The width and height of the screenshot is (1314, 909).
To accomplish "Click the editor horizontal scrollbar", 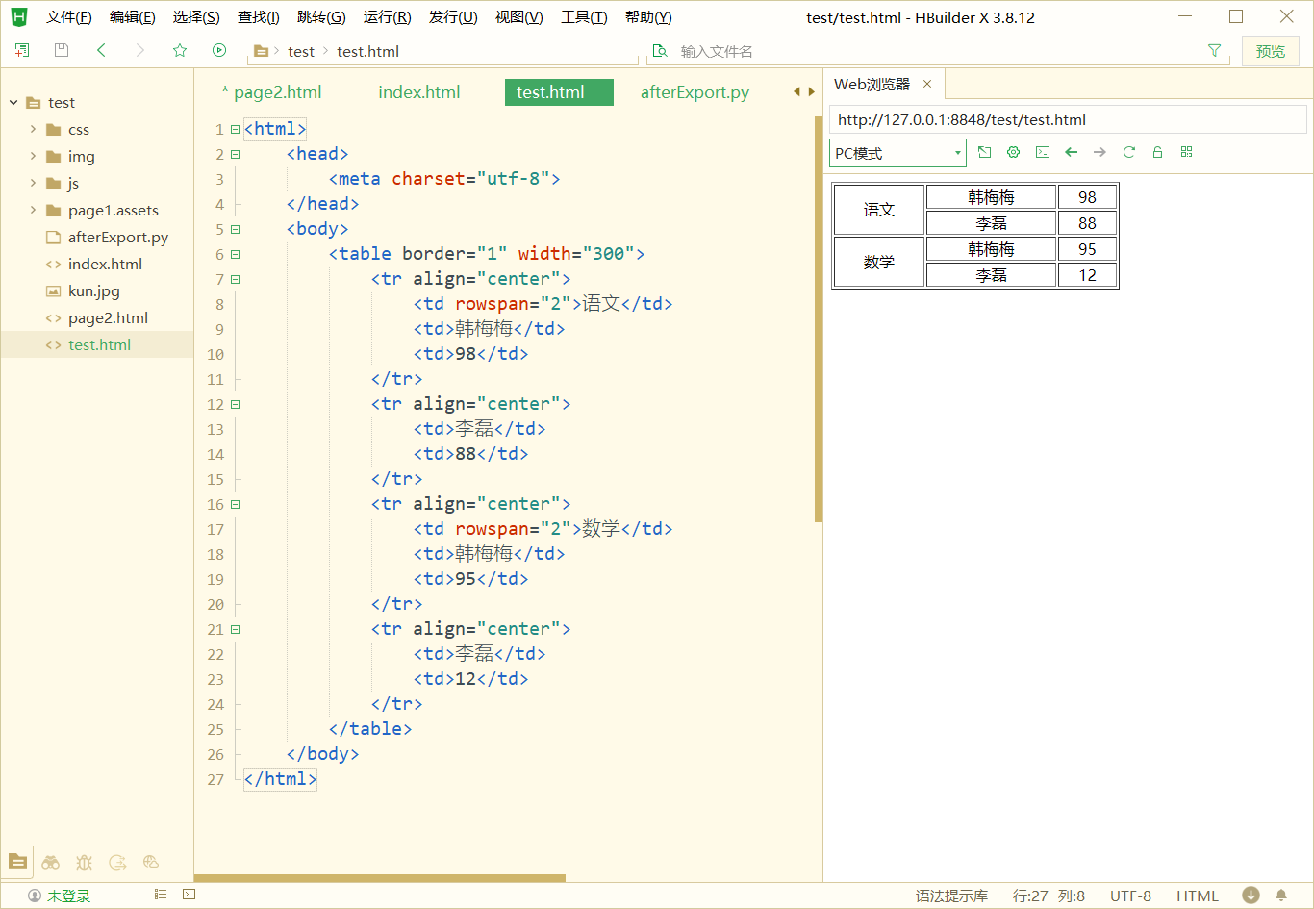I will point(380,877).
